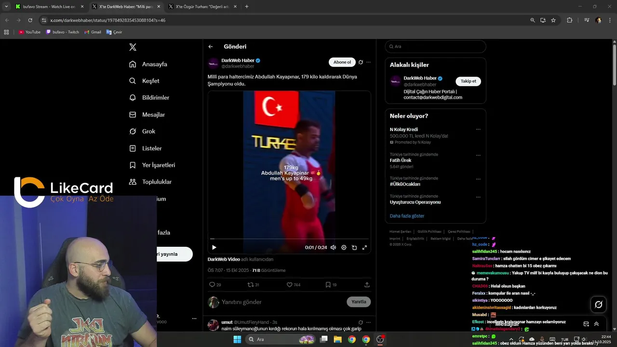617x347 pixels.
Task: Go to X home via the X logo
Action: [x=133, y=47]
